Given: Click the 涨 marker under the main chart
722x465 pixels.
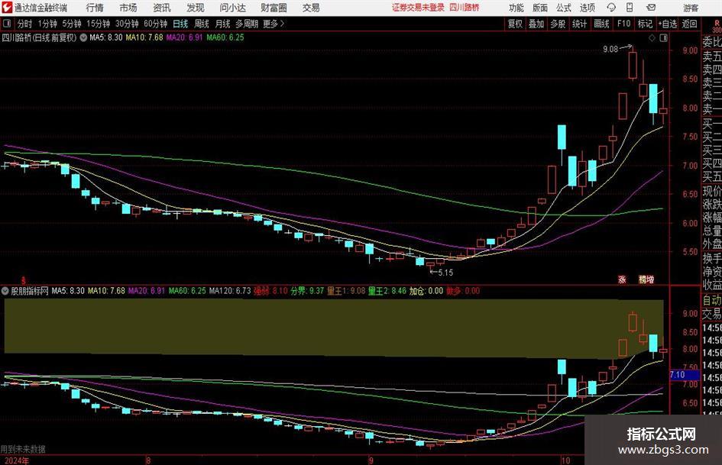Looking at the screenshot, I should pyautogui.click(x=622, y=279).
